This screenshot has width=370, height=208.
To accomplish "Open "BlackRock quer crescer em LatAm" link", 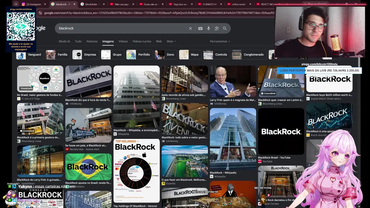I will (280, 100).
